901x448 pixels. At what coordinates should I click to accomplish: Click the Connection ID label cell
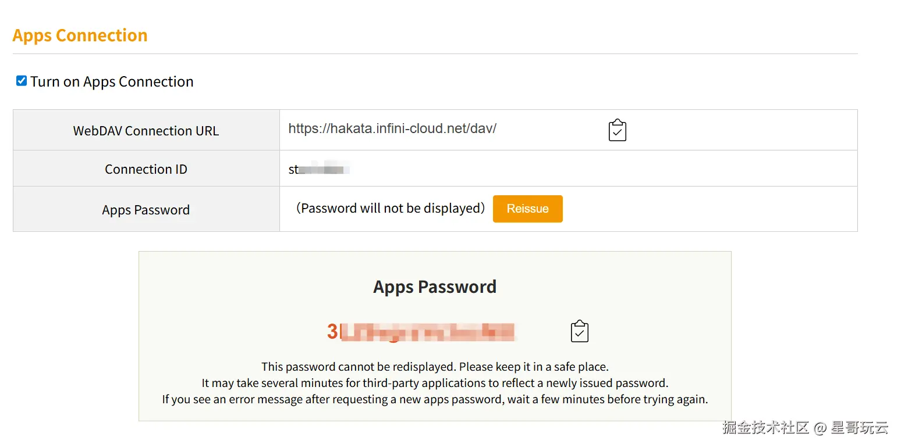tap(146, 169)
